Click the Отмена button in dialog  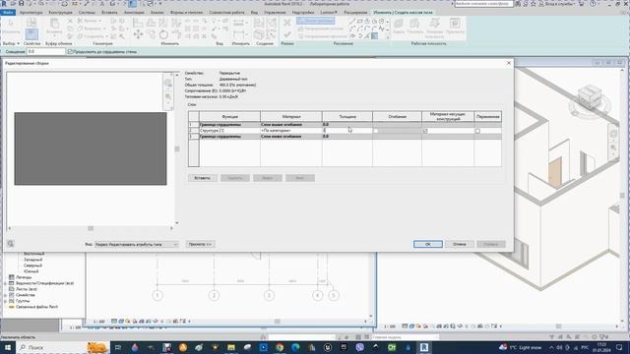click(460, 244)
